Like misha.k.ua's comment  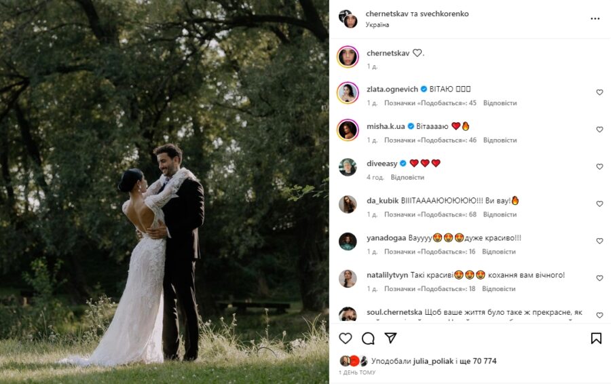(x=599, y=130)
